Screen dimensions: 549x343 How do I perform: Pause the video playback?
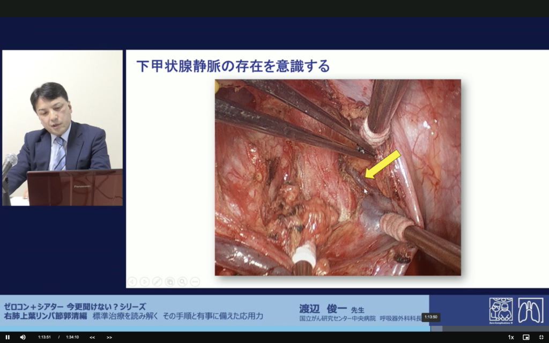(8, 337)
